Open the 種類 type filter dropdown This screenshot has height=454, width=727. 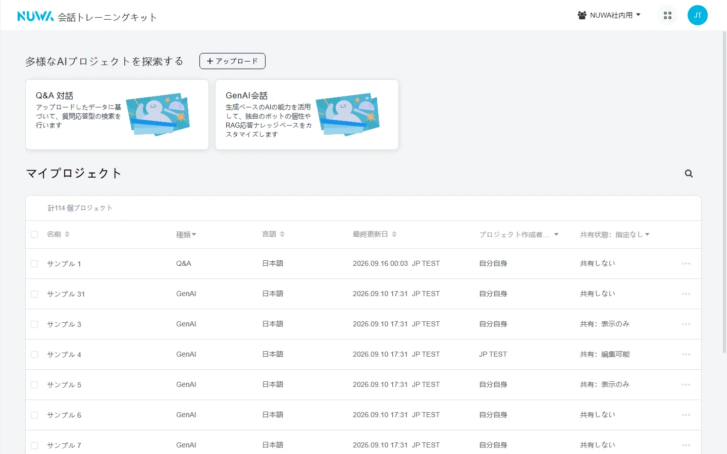(x=186, y=235)
